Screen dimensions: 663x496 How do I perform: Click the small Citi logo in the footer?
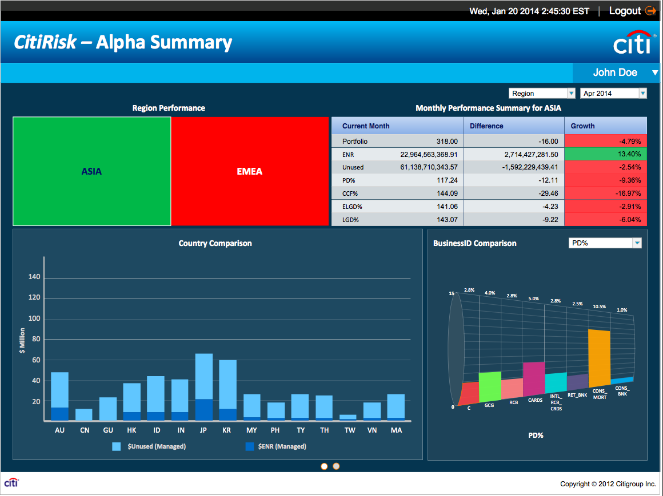coord(11,482)
